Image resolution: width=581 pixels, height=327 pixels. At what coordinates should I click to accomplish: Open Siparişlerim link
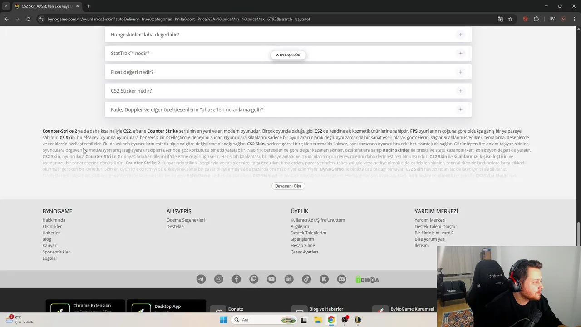(x=302, y=239)
